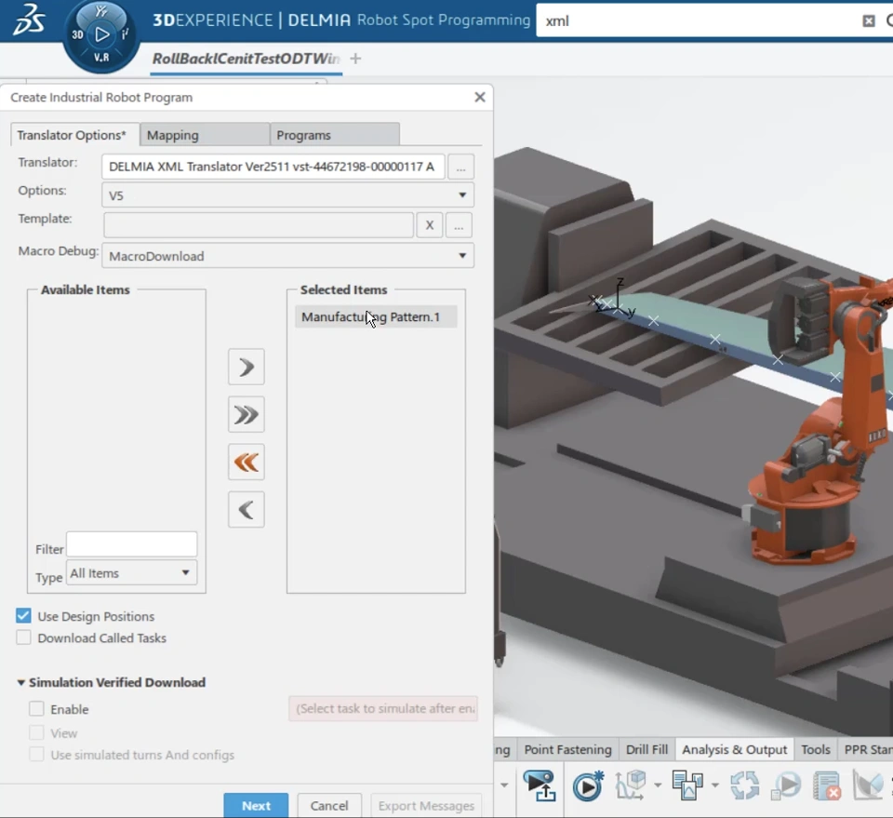893x818 pixels.
Task: Switch to the Programs tab
Action: coord(334,135)
